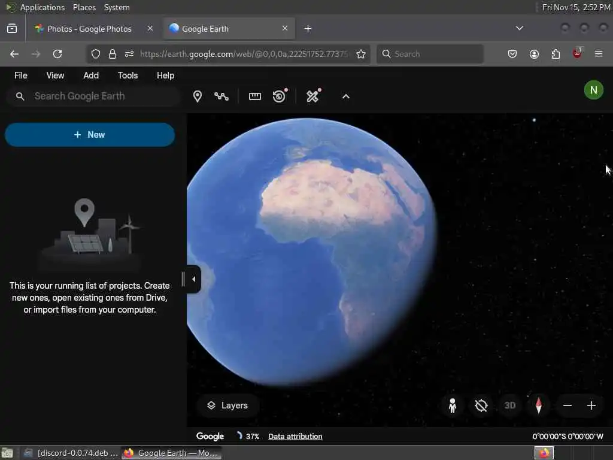Toggle the 3D view button
This screenshot has height=460, width=613.
coord(510,405)
